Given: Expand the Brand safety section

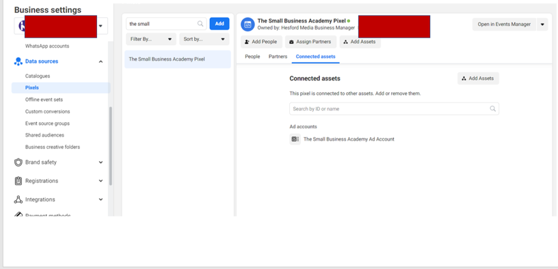Looking at the screenshot, I should coord(101,162).
